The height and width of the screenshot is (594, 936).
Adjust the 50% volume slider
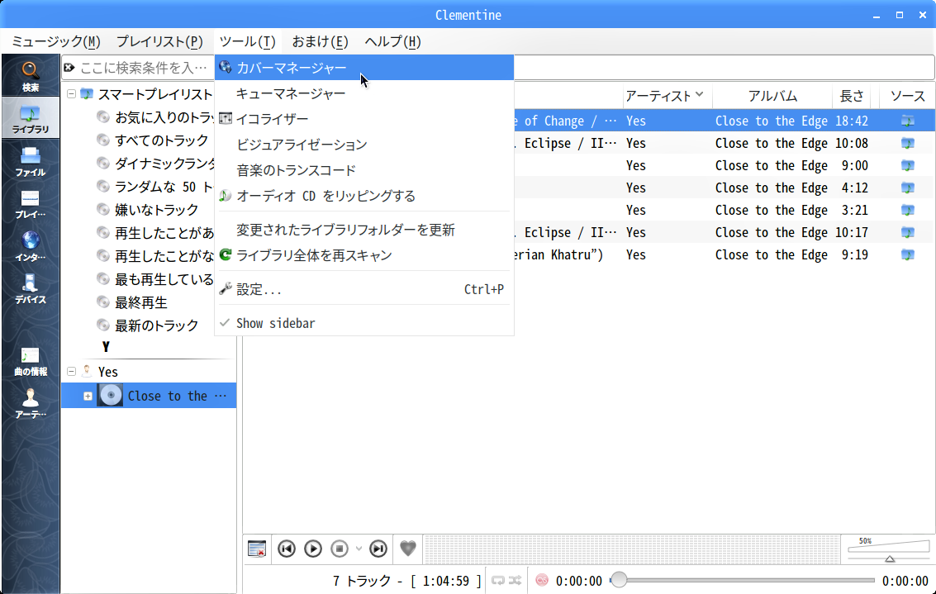click(x=889, y=551)
